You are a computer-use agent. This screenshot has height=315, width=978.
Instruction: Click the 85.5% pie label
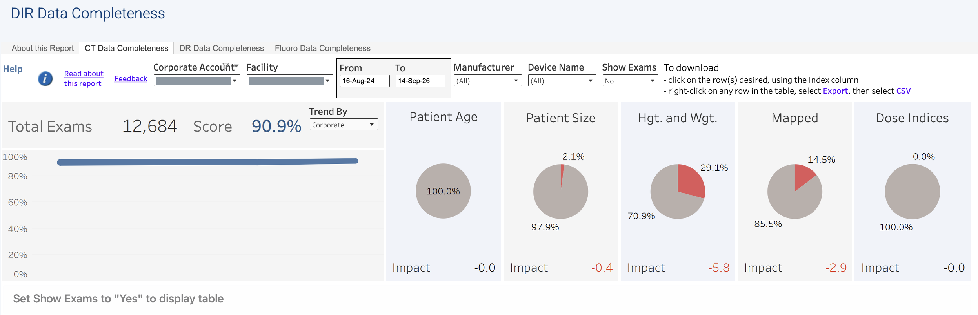point(768,224)
